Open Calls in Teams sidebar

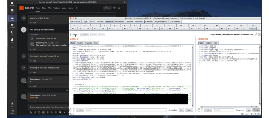[x=12, y=33]
